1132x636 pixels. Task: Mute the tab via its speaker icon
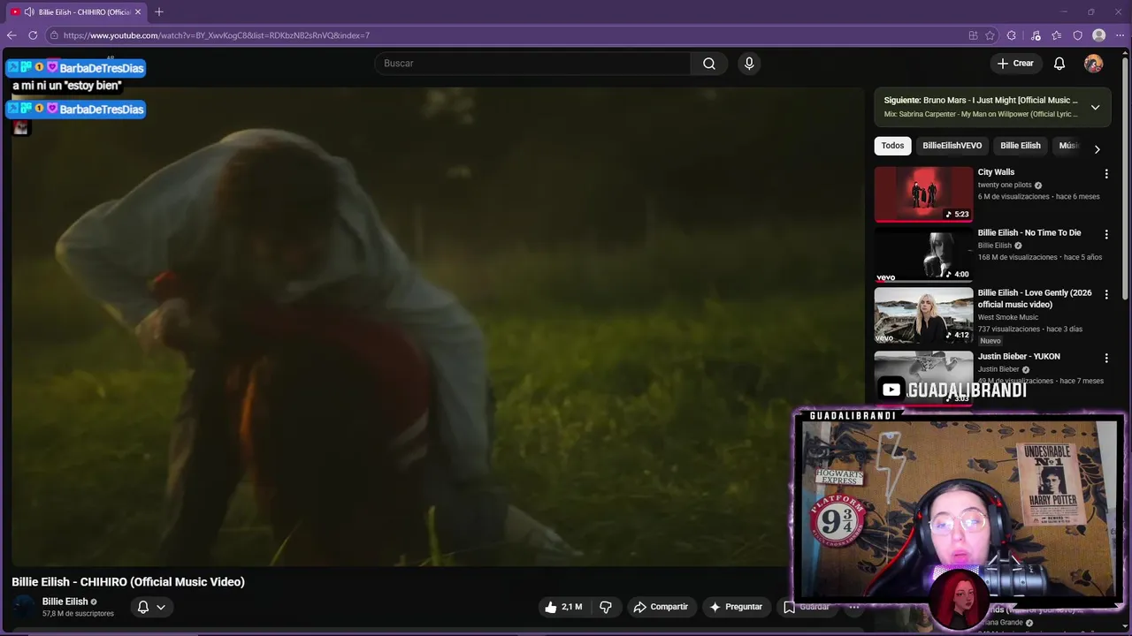pyautogui.click(x=29, y=11)
